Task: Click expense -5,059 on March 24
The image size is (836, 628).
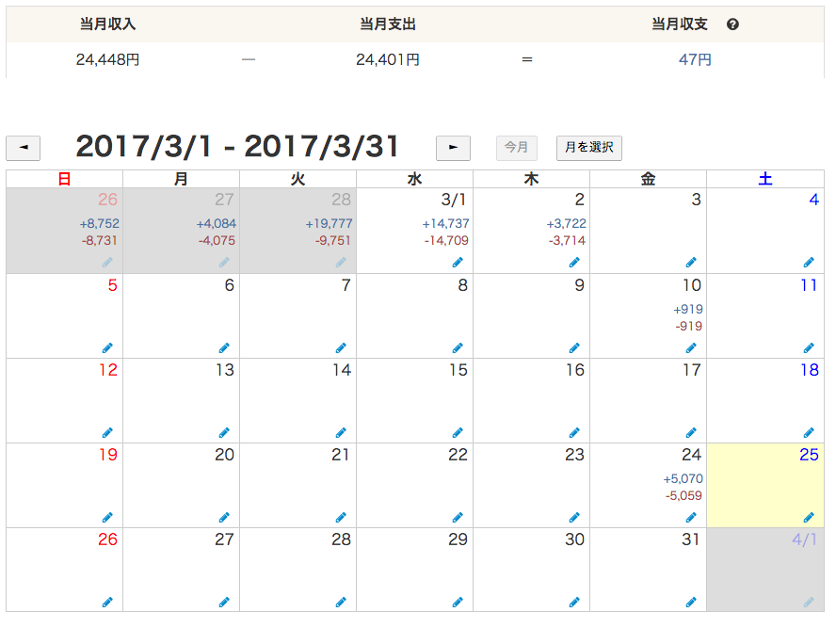Action: click(684, 496)
